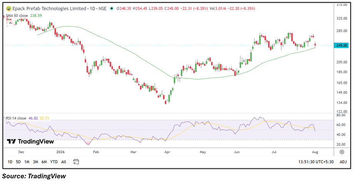Click the Epack Prefab company logo icon

8,8
